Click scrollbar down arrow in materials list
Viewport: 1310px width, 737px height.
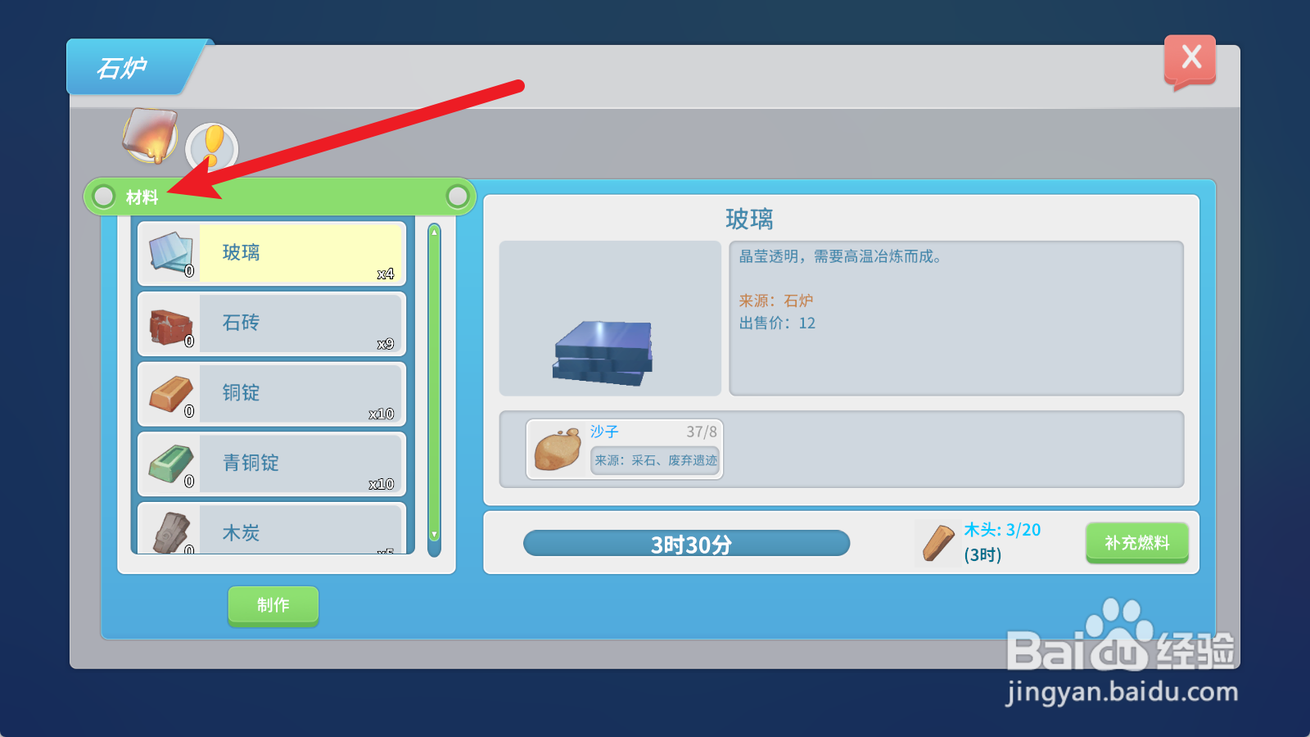pyautogui.click(x=435, y=535)
